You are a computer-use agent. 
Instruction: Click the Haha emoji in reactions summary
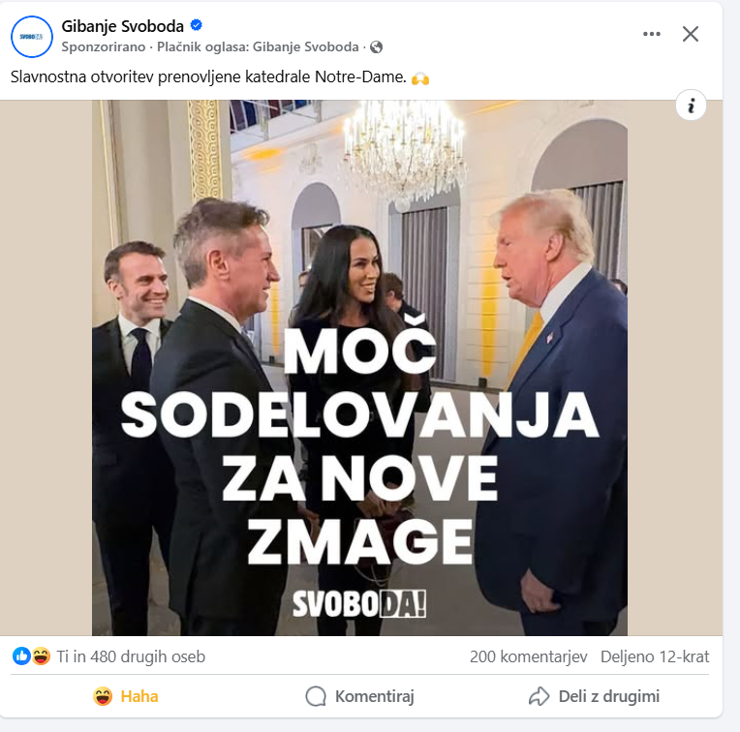point(41,656)
